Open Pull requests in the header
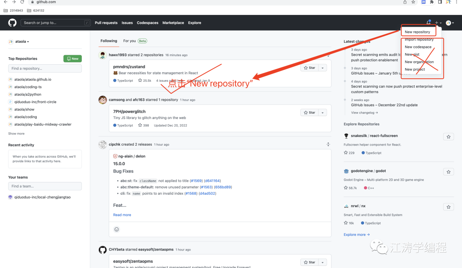The image size is (462, 268). (106, 23)
